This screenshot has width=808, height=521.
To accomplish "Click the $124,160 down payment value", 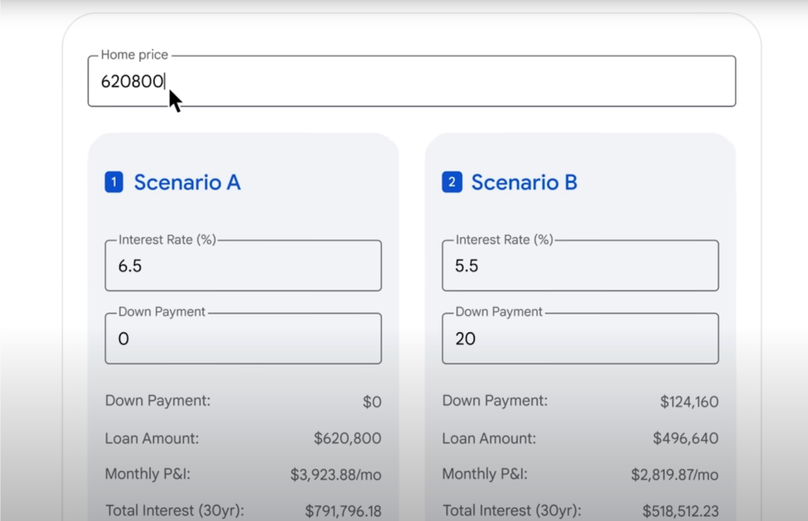I will pos(689,402).
